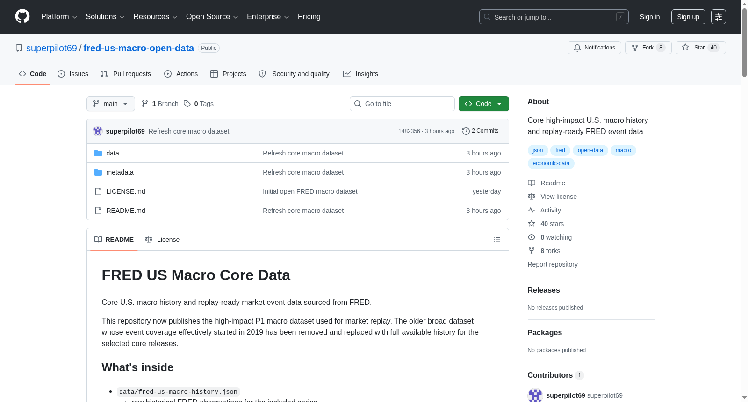Click the star icon beside 40 stars
Viewport: 748px width, 402px height.
(x=532, y=224)
